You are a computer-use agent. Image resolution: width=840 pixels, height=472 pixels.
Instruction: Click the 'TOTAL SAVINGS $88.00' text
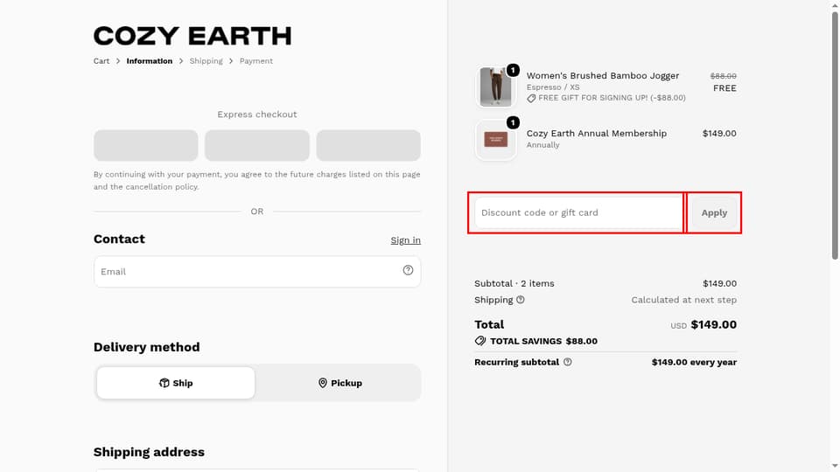click(x=543, y=341)
